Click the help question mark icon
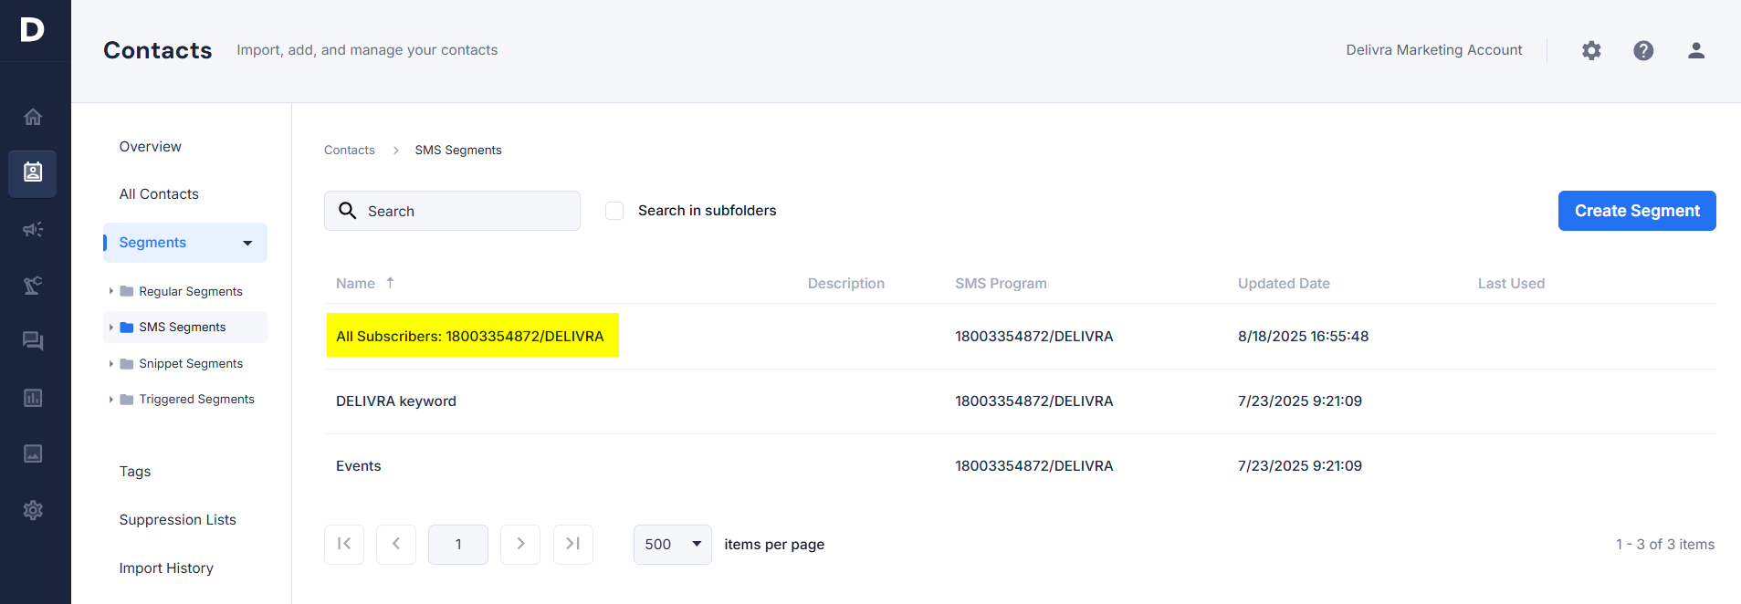This screenshot has width=1741, height=604. click(1643, 51)
